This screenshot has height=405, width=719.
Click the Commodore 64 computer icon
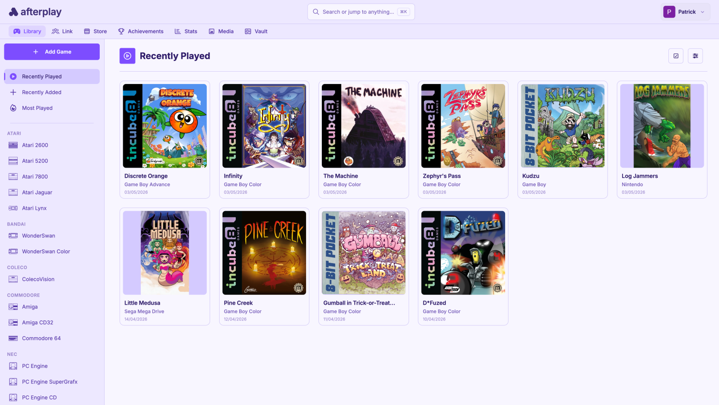[x=13, y=339]
